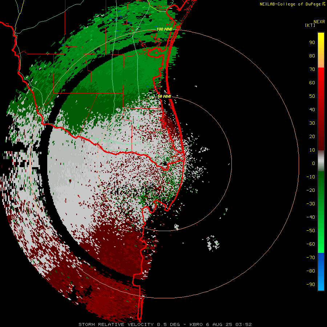Click the 60 value on the velocity scale
Image resolution: width=327 pixels, height=327 pixels.
(x=312, y=83)
